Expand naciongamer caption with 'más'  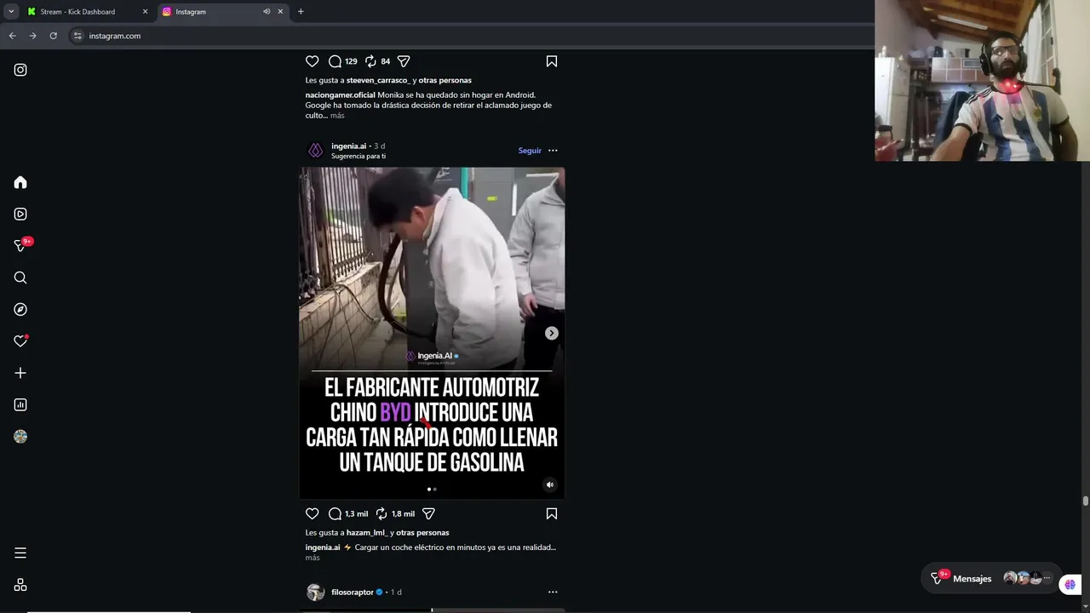tap(337, 116)
